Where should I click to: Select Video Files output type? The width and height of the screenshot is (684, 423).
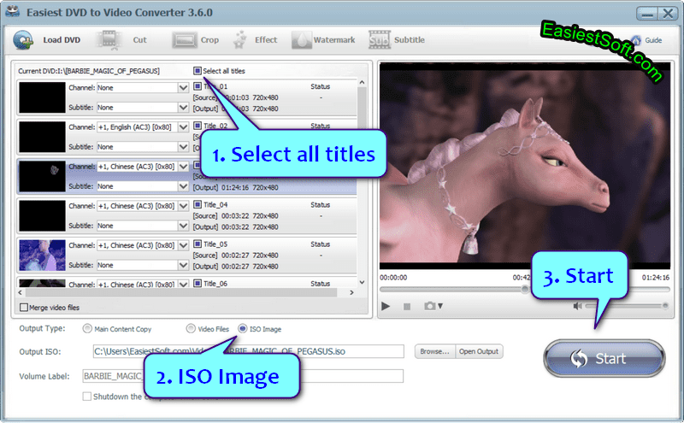pyautogui.click(x=191, y=329)
